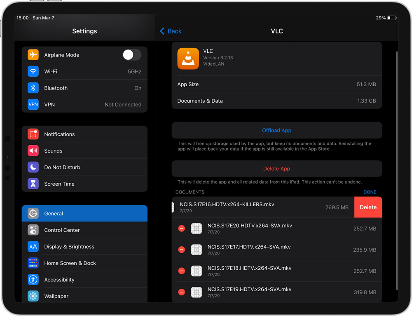Open Notifications icon
The image size is (412, 316).
tap(33, 134)
